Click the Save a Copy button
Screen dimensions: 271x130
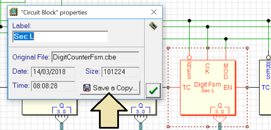[x=110, y=88]
